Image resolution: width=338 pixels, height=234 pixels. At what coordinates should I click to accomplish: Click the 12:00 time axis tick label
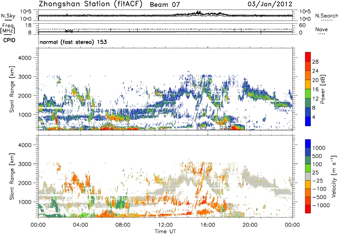(x=165, y=225)
